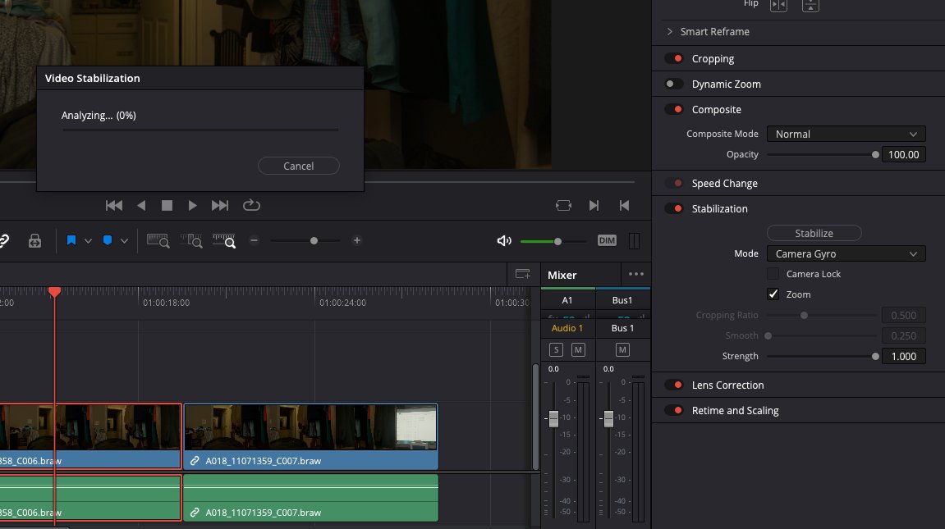The width and height of the screenshot is (945, 529).
Task: Add a blue flag to clip
Action: pos(71,241)
